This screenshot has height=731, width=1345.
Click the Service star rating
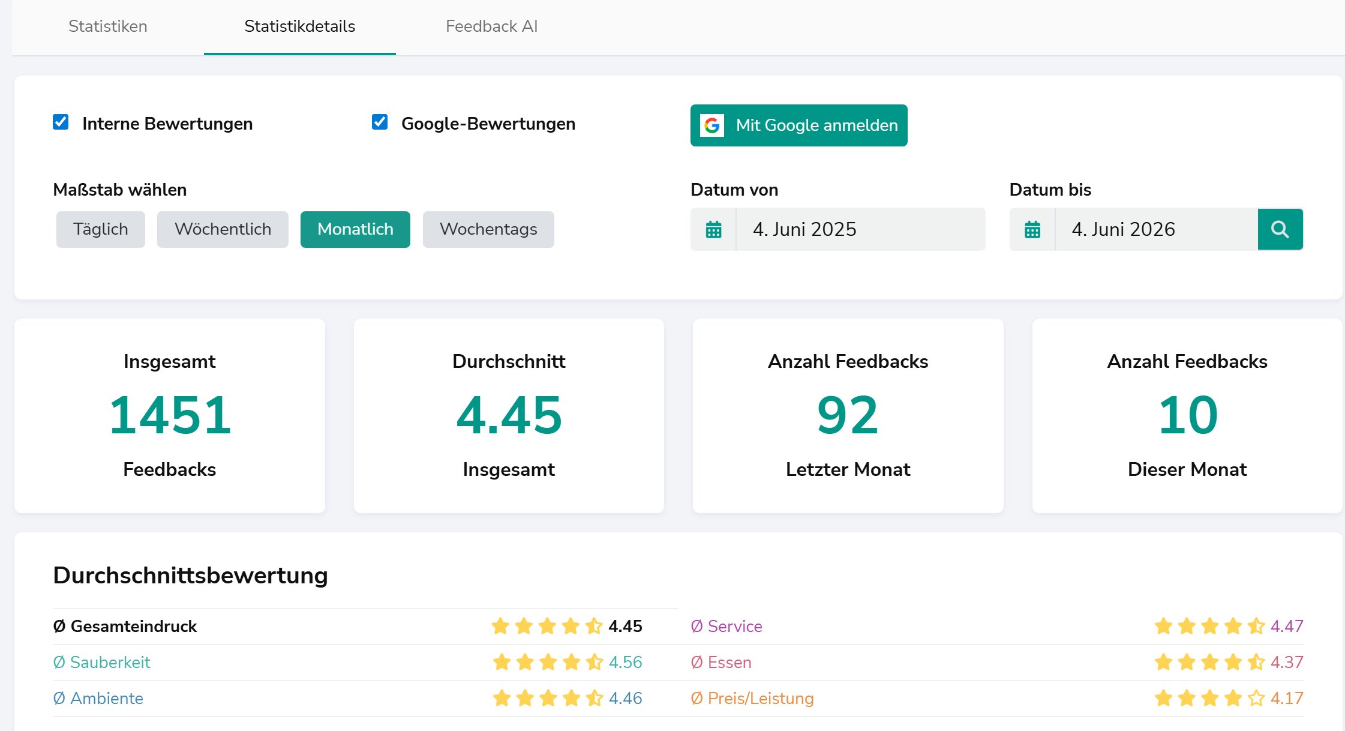pyautogui.click(x=1209, y=626)
